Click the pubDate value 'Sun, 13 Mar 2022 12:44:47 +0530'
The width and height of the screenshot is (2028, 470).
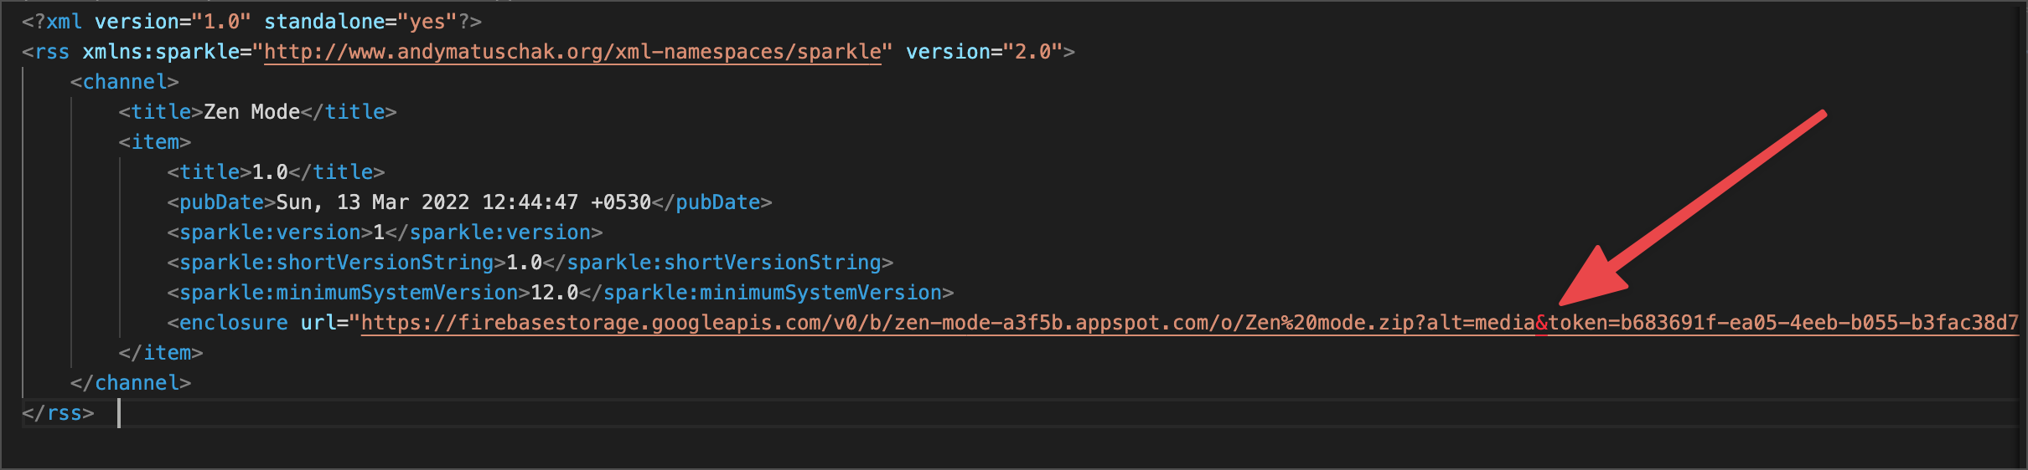coord(463,202)
